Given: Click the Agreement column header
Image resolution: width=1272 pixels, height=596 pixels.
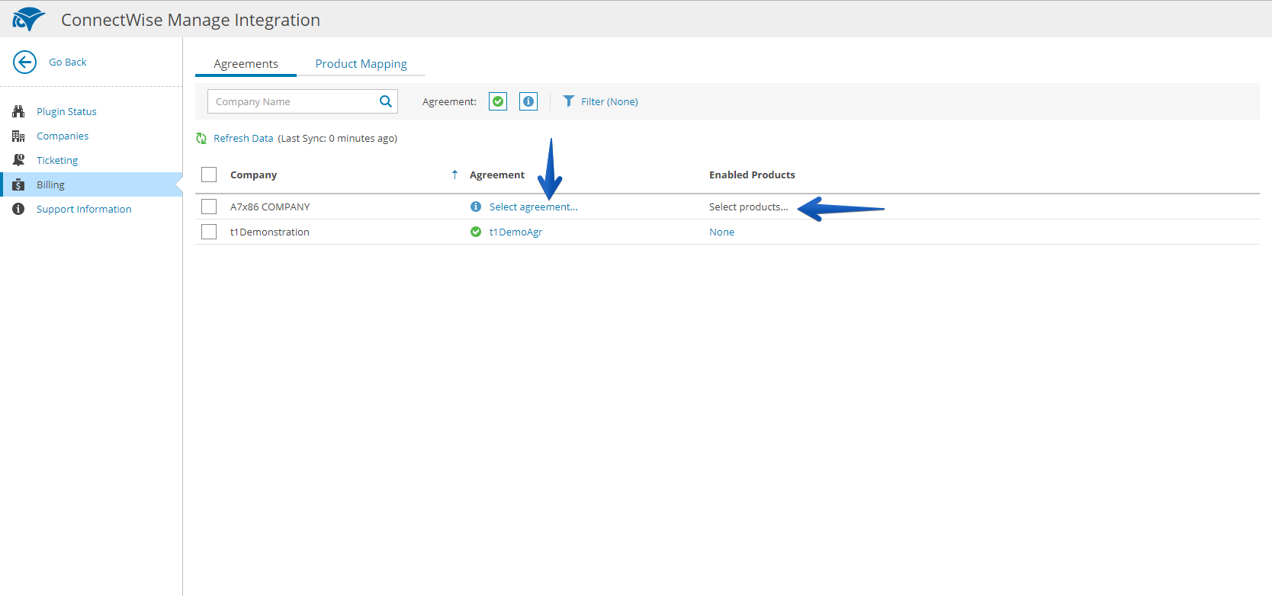Looking at the screenshot, I should 497,175.
